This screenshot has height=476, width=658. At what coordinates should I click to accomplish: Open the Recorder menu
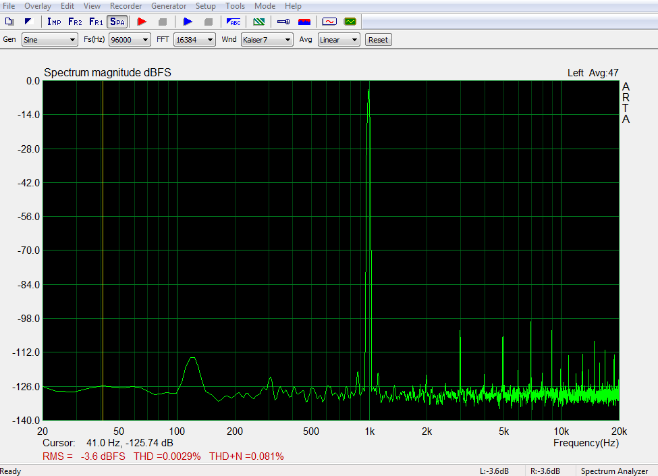pyautogui.click(x=126, y=6)
